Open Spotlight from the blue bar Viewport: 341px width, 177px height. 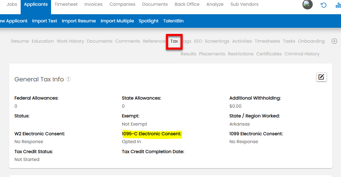click(149, 21)
